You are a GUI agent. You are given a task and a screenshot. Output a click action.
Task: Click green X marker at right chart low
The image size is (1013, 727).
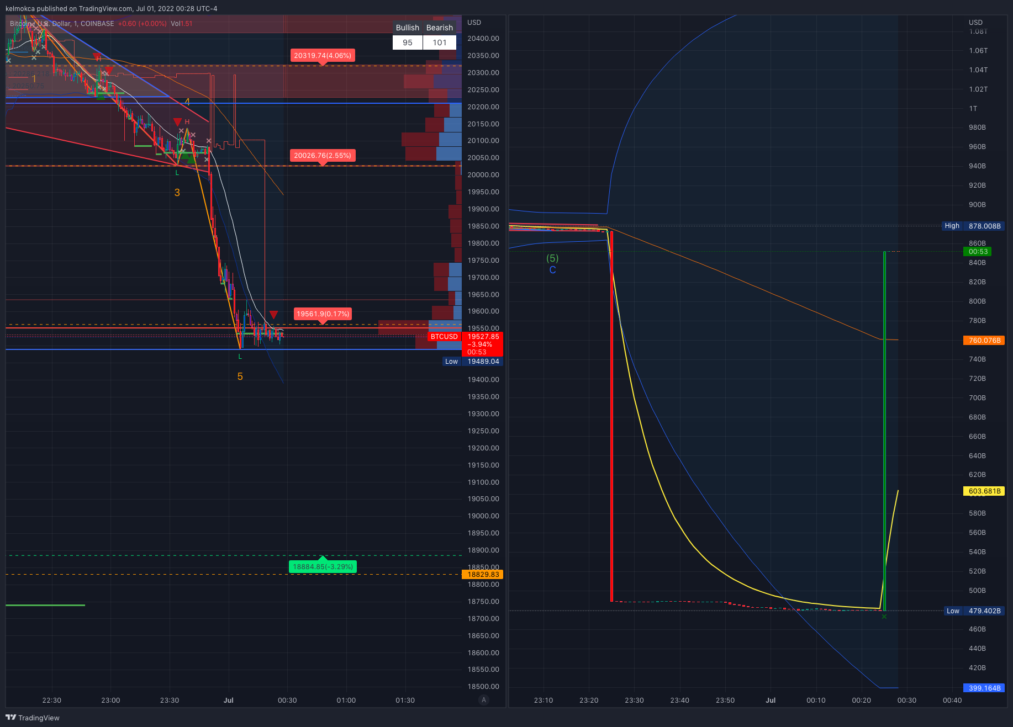point(884,617)
